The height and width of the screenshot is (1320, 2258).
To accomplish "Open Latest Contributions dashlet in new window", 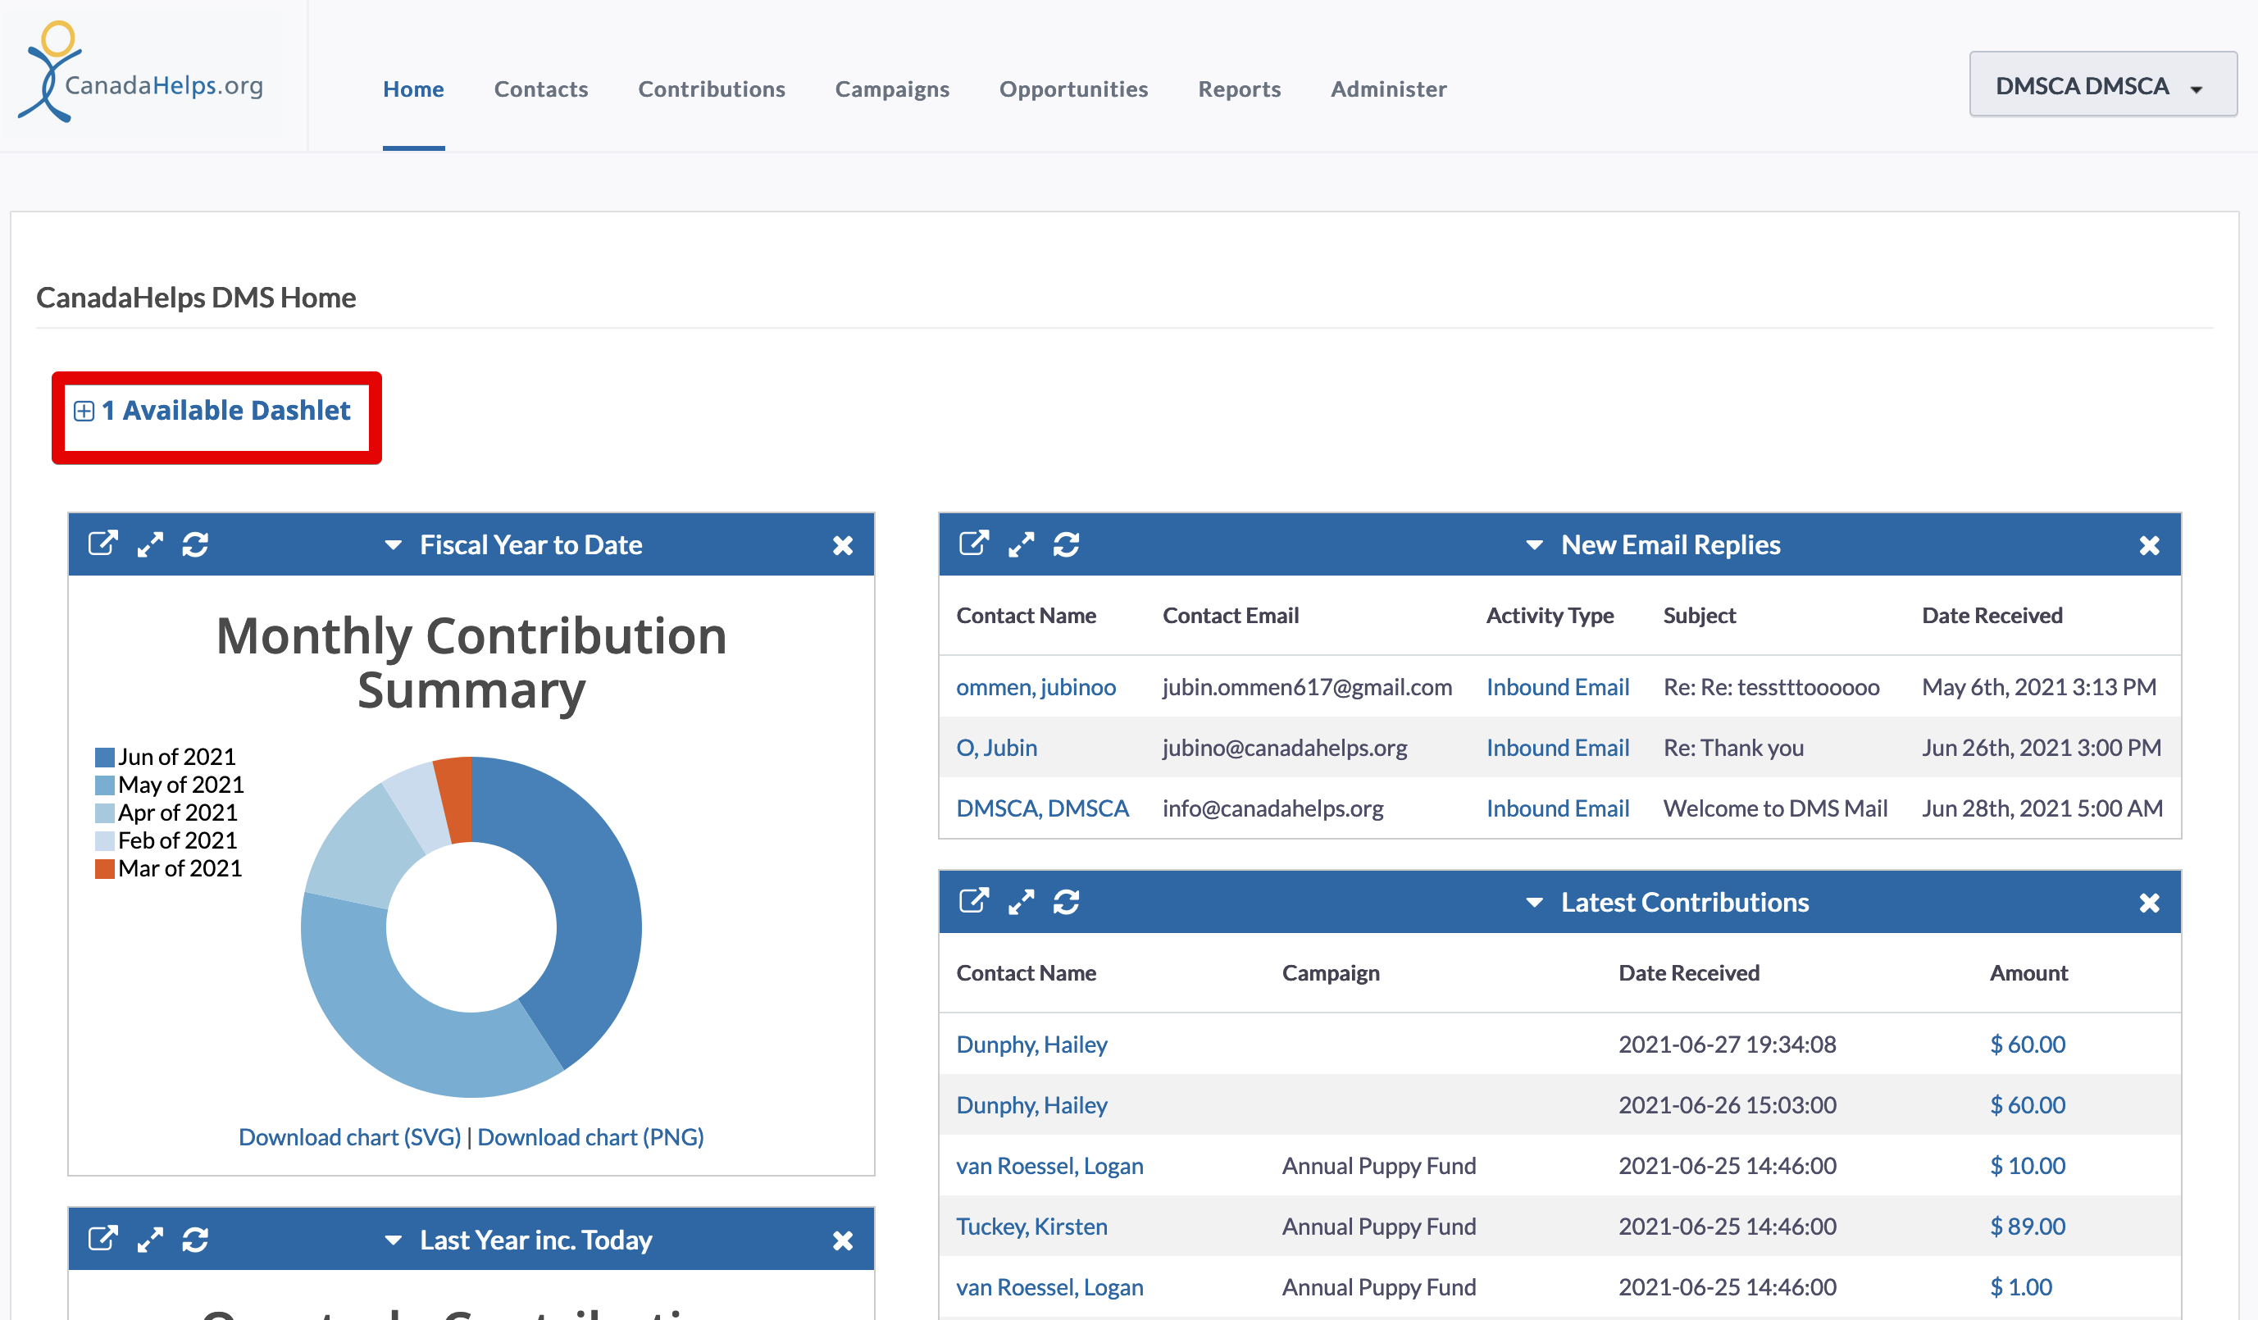I will tap(974, 902).
